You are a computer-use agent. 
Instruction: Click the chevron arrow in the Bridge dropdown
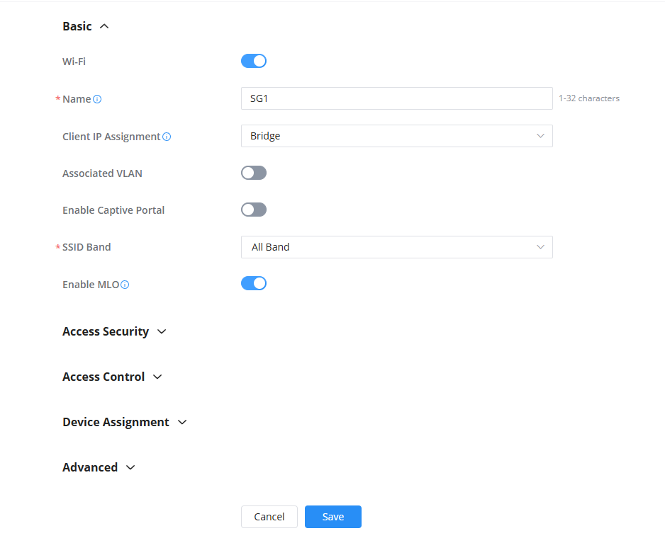click(540, 136)
